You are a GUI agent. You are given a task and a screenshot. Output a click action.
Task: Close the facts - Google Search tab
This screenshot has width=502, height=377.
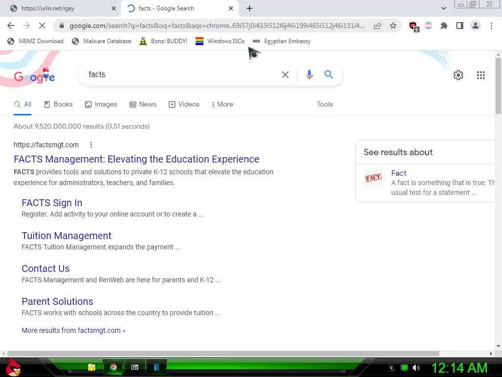[231, 8]
